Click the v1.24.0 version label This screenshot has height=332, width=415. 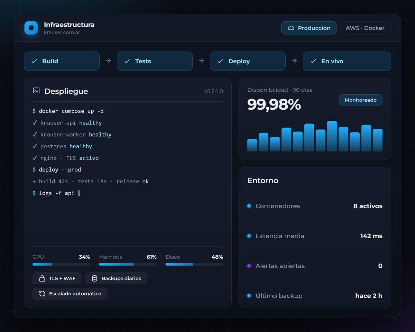pyautogui.click(x=214, y=91)
